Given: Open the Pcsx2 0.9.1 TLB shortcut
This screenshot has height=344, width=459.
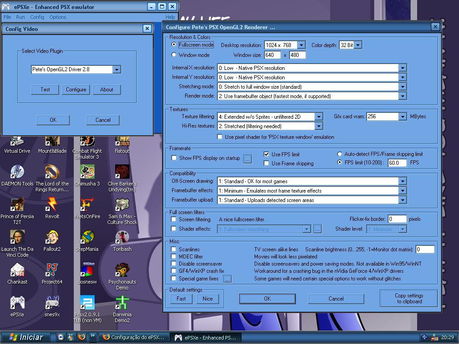Looking at the screenshot, I should tap(87, 310).
